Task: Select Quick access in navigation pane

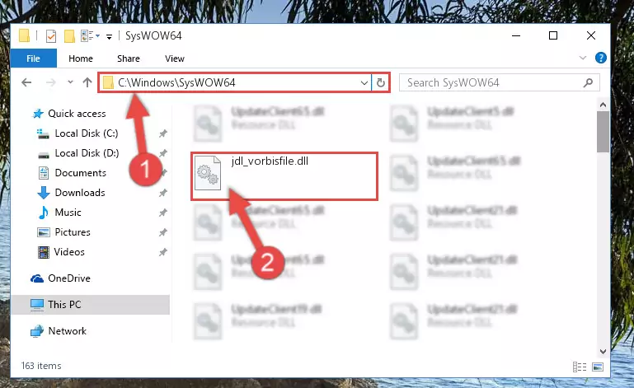Action: [x=77, y=114]
